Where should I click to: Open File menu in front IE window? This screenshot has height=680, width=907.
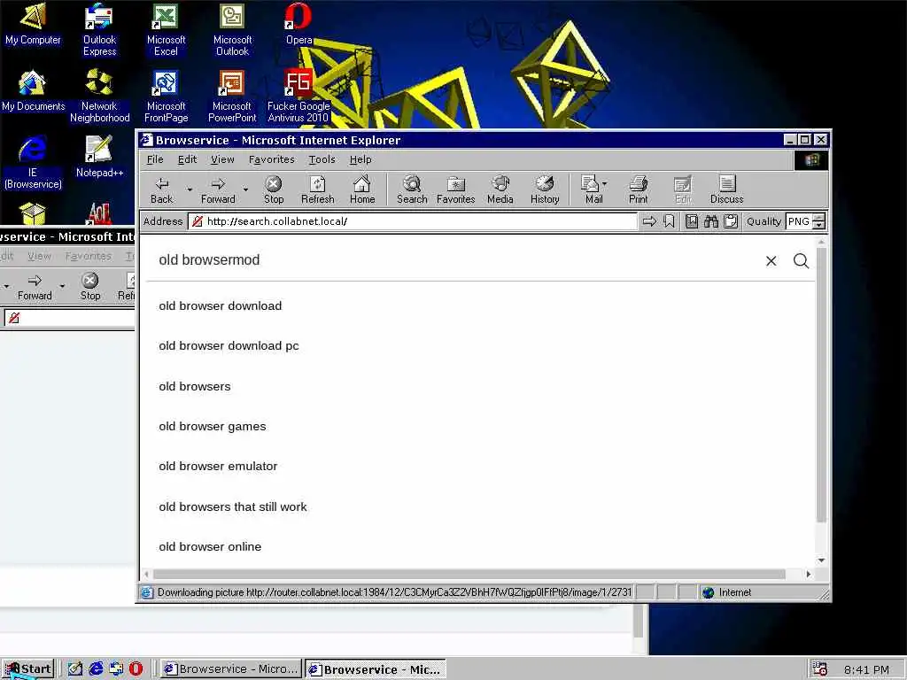click(x=155, y=159)
